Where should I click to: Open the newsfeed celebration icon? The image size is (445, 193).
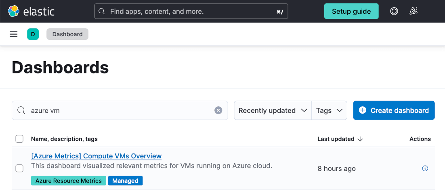[x=413, y=11]
